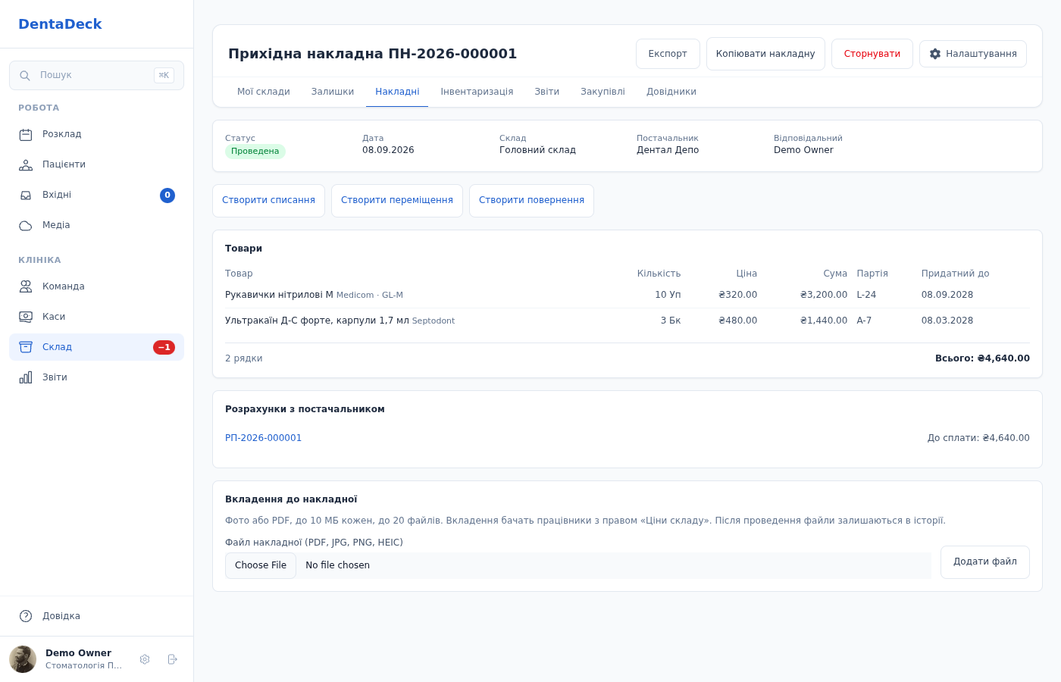The width and height of the screenshot is (1061, 682).
Task: Open Звіти bar chart icon in sidebar
Action: click(26, 377)
